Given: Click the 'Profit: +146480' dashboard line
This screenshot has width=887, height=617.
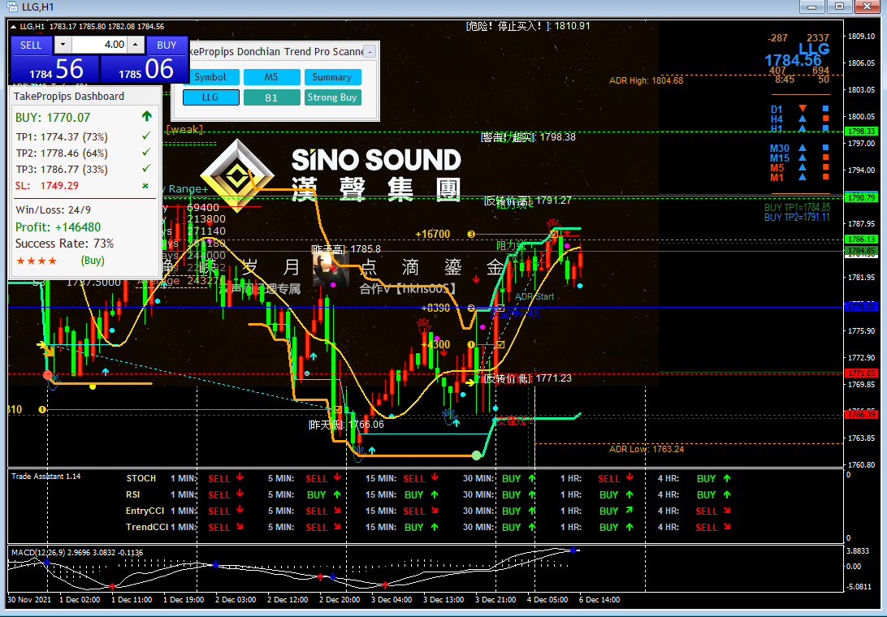Looking at the screenshot, I should coord(58,227).
